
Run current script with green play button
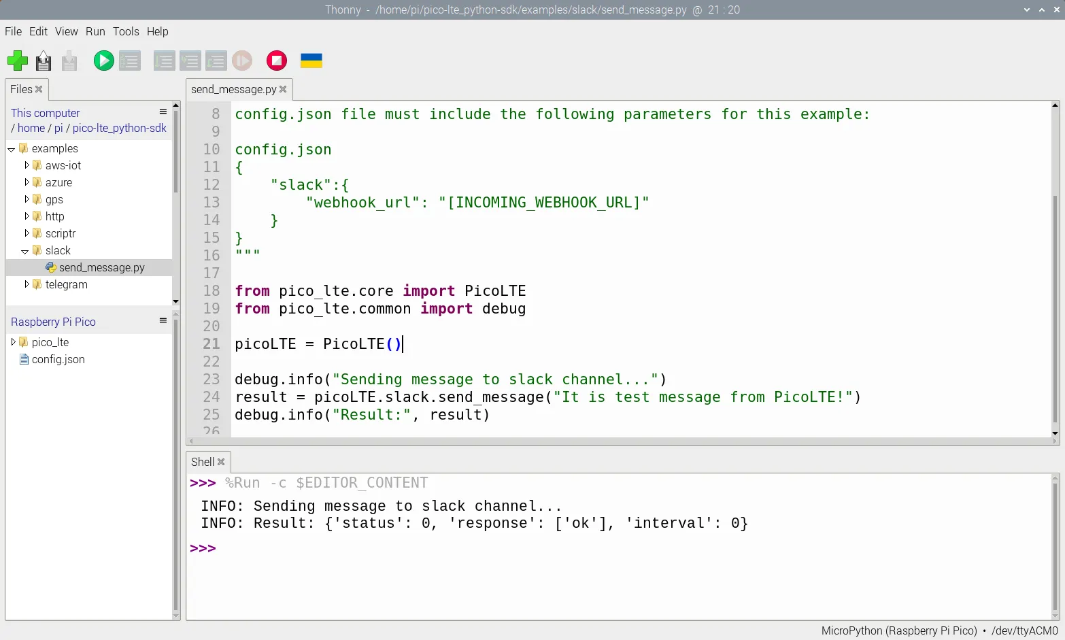(103, 61)
